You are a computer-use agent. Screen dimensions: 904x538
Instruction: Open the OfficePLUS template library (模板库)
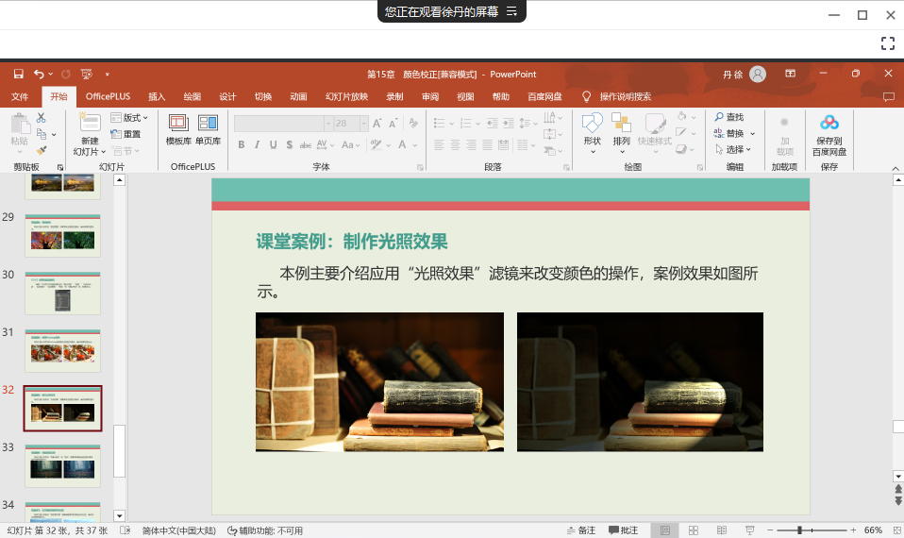178,129
